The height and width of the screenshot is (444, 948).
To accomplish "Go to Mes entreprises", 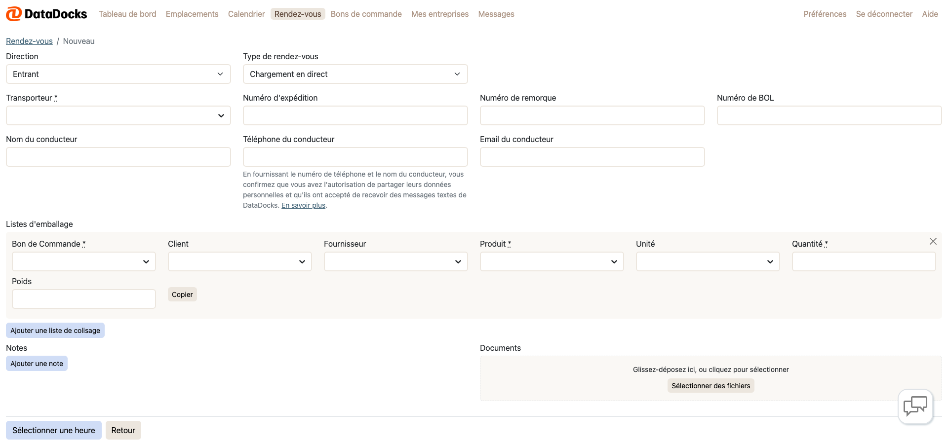I will pos(440,14).
